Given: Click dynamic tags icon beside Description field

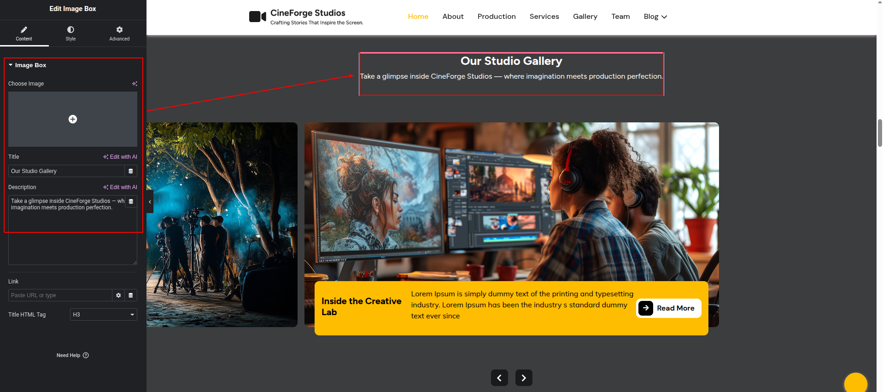Looking at the screenshot, I should [x=131, y=202].
